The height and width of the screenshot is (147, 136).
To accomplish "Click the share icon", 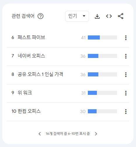I will tap(121, 16).
